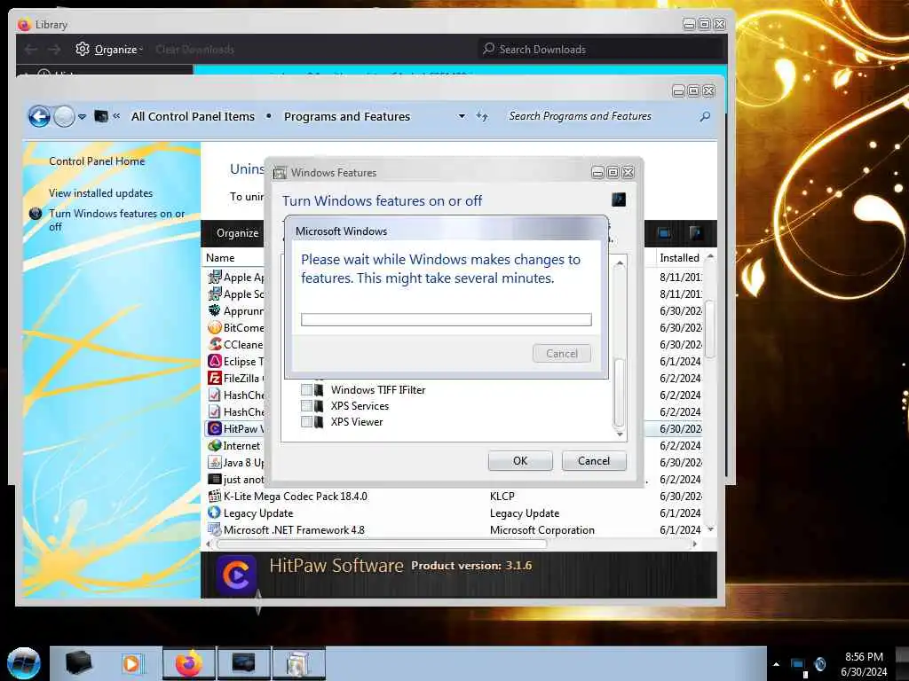Select the Apprunr program entry icon
This screenshot has width=909, height=681.
pos(215,310)
